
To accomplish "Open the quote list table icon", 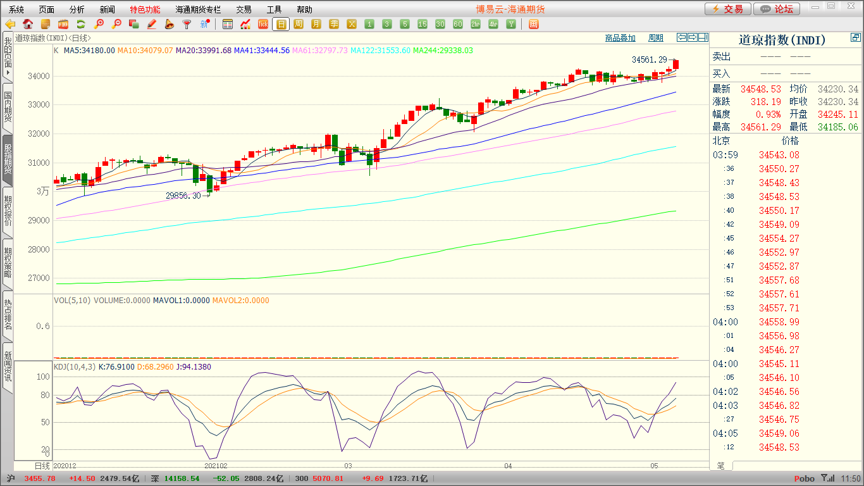I will 228,24.
